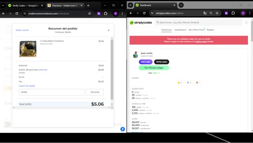This screenshot has width=253, height=143.
Task: Click the silver badge counter
Action: [188, 83]
